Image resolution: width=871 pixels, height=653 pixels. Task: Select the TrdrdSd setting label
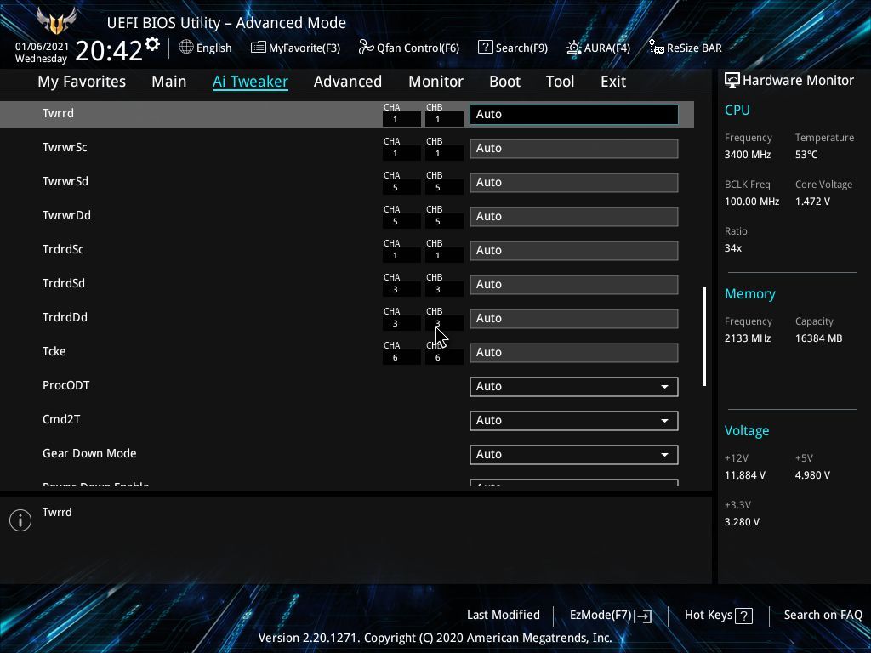(x=63, y=283)
